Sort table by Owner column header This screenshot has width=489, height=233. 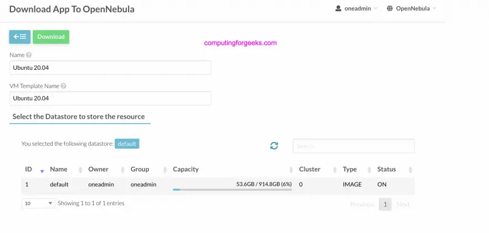click(x=99, y=169)
